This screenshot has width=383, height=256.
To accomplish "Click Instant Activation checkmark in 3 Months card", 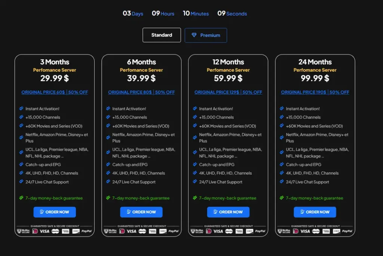I will 21,109.
